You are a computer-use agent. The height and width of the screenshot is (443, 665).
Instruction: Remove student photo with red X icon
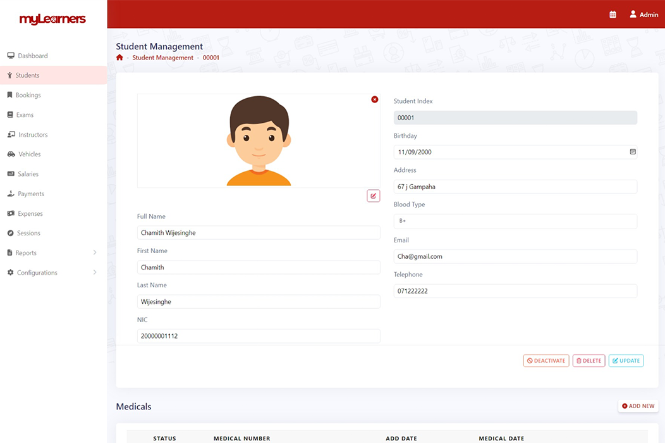point(375,99)
